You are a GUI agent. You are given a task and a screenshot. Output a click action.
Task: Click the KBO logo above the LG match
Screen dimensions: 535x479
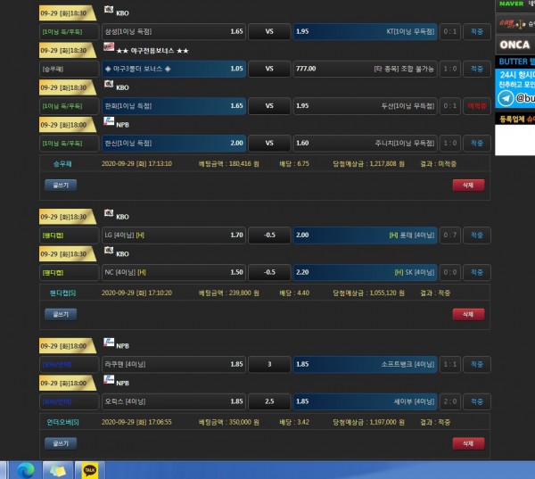(x=108, y=215)
